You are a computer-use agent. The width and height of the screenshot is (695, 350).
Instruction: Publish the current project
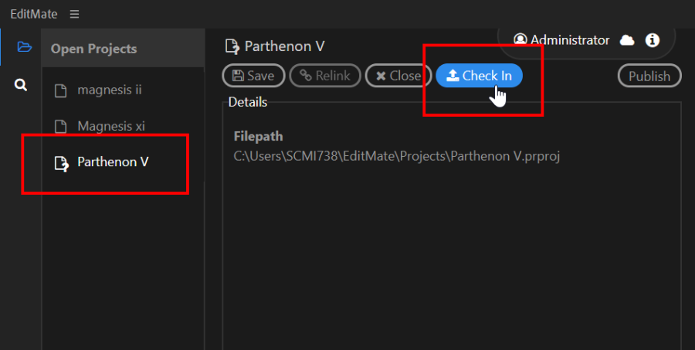pyautogui.click(x=649, y=76)
